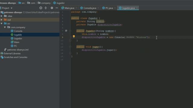The height and width of the screenshot is (108, 193).
Task: Click Consola constructor call in code
Action: coord(119,37)
